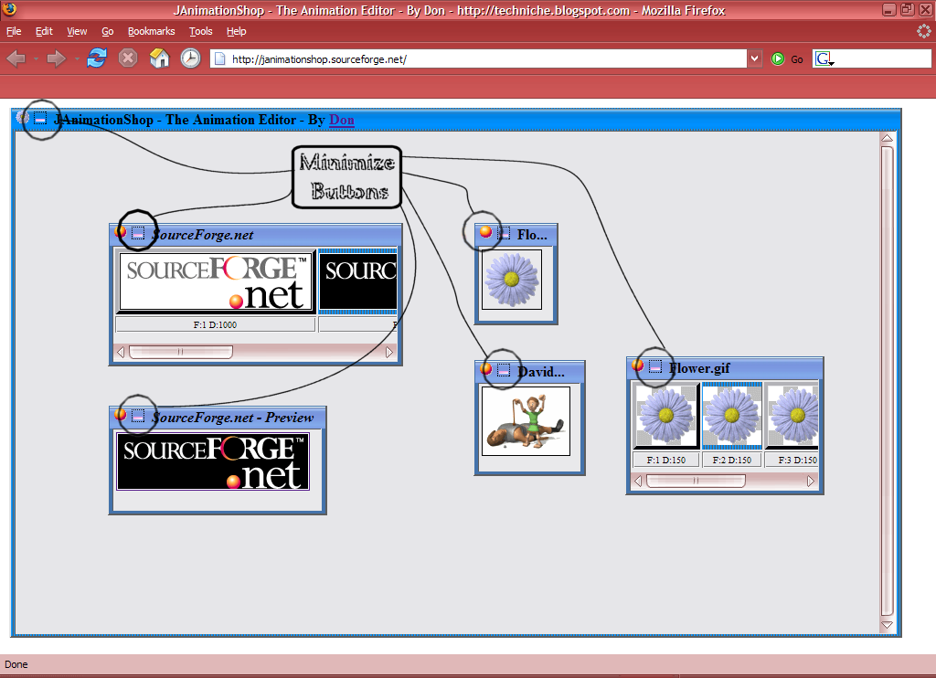Click the F:2 D:150 frame label
936x678 pixels.
click(x=732, y=461)
